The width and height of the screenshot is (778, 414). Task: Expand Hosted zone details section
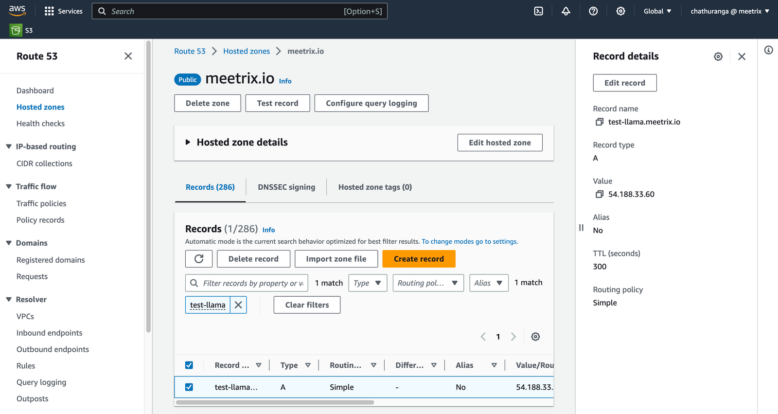[188, 143]
